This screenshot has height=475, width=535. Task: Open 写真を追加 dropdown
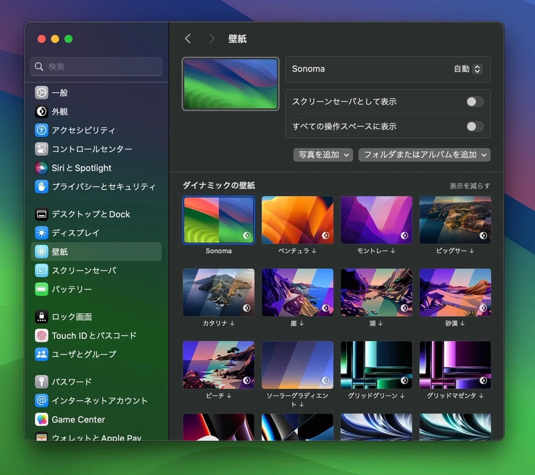click(323, 155)
